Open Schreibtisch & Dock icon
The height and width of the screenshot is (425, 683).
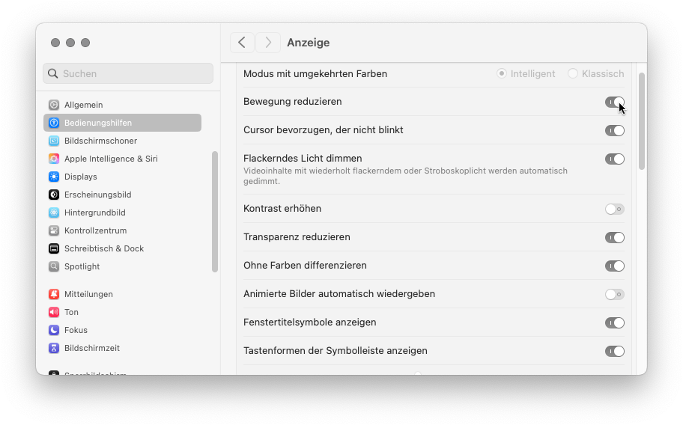point(54,248)
